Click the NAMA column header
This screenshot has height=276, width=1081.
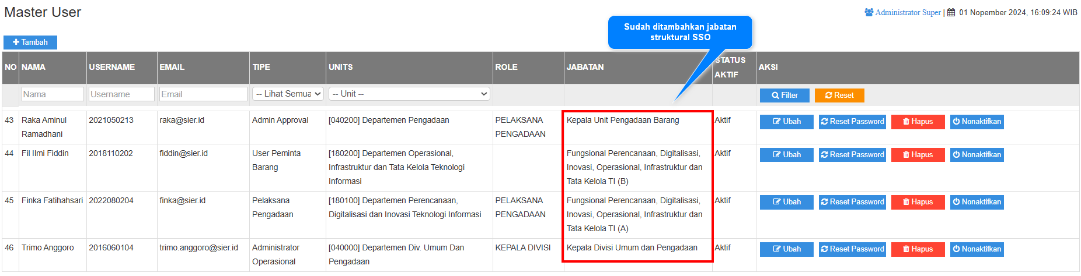click(x=34, y=68)
